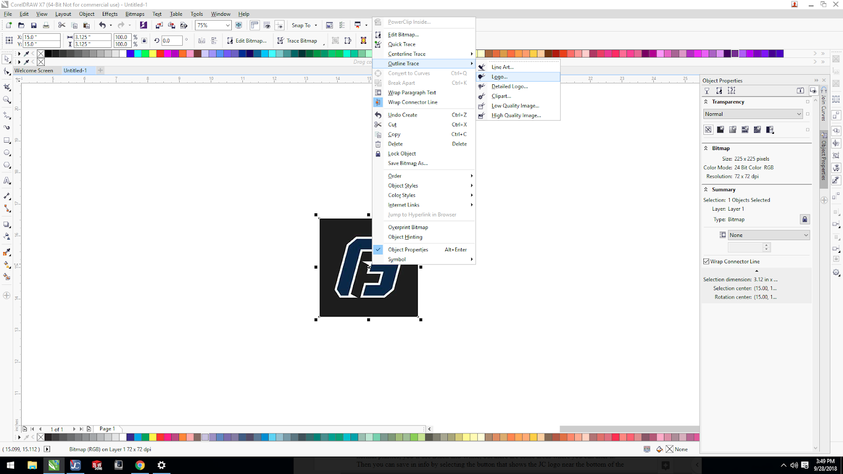
Task: Click Lock Object in context menu
Action: (x=424, y=154)
